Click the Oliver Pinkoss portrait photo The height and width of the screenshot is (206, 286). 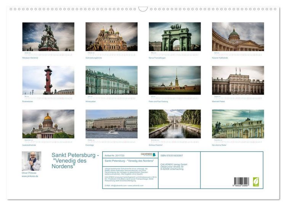point(31,161)
